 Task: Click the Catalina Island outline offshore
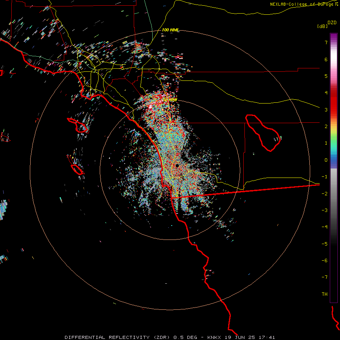click(x=78, y=125)
